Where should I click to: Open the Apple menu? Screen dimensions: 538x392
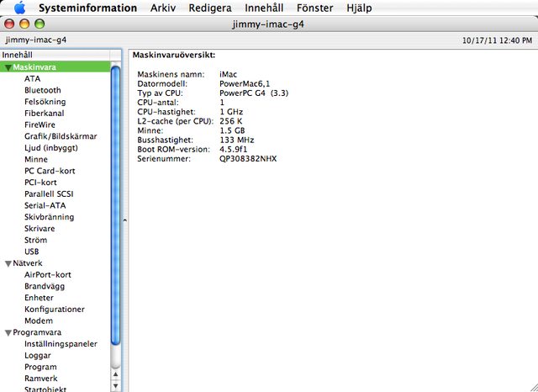tap(20, 8)
